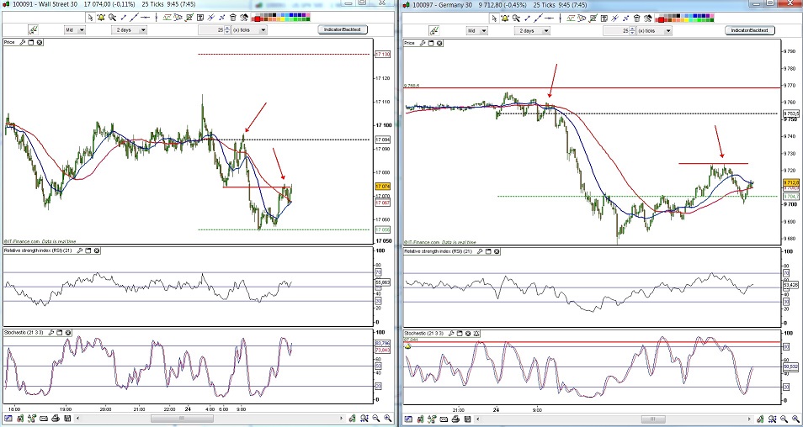The width and height of the screenshot is (803, 427).
Task: Open the hammer settings tool in Wall Street 30 toolbar
Action: pyautogui.click(x=244, y=18)
